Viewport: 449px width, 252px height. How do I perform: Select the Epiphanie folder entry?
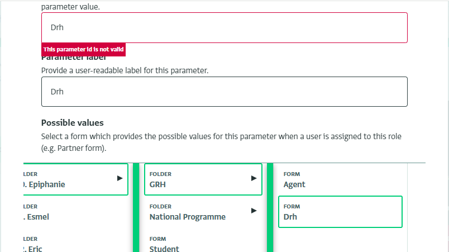67,179
